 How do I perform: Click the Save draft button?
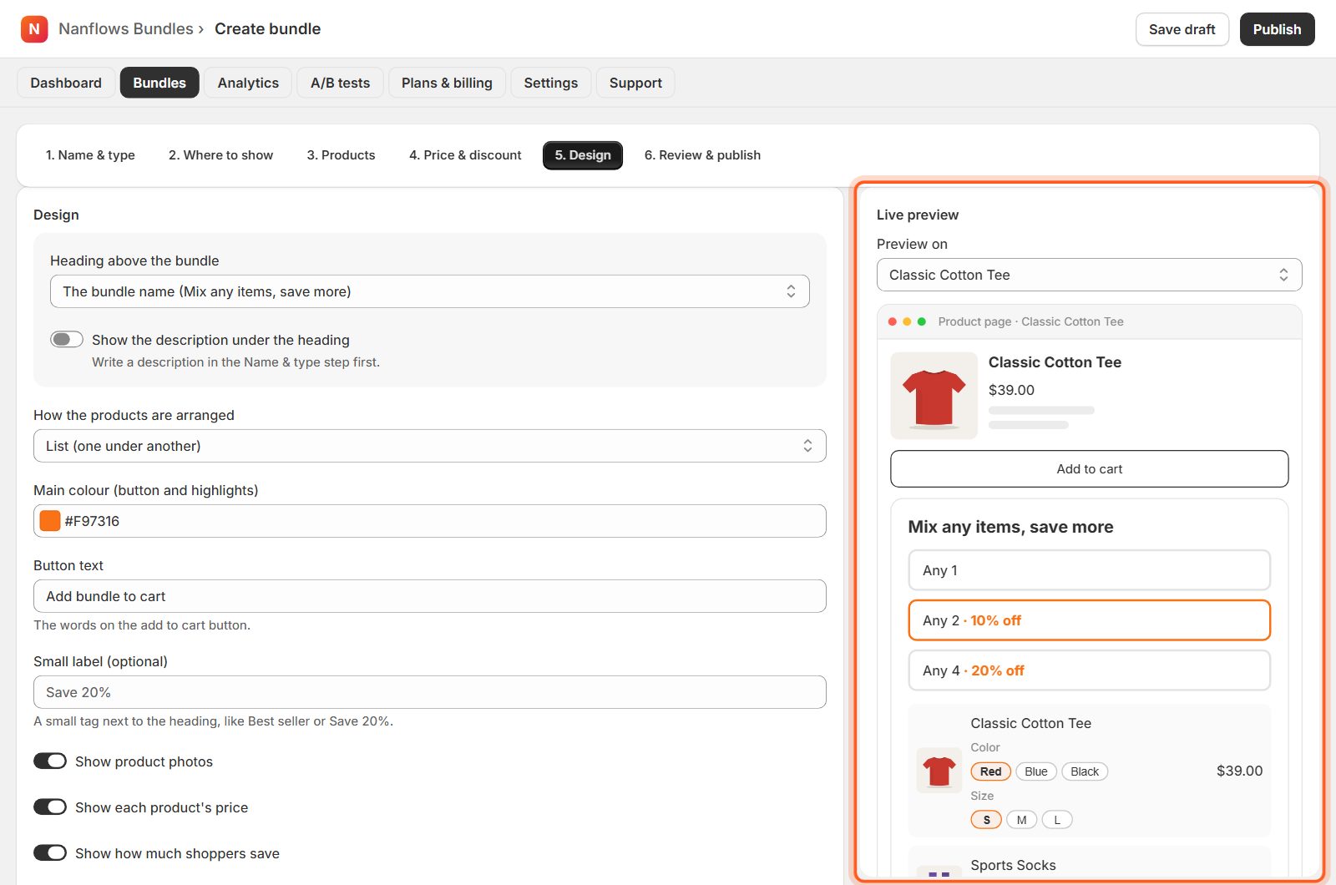click(x=1182, y=29)
